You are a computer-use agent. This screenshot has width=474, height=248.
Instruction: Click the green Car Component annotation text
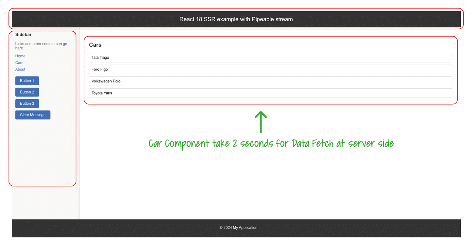pyautogui.click(x=271, y=143)
